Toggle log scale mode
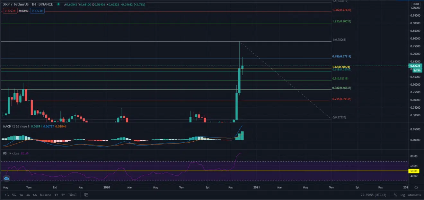 [402, 195]
